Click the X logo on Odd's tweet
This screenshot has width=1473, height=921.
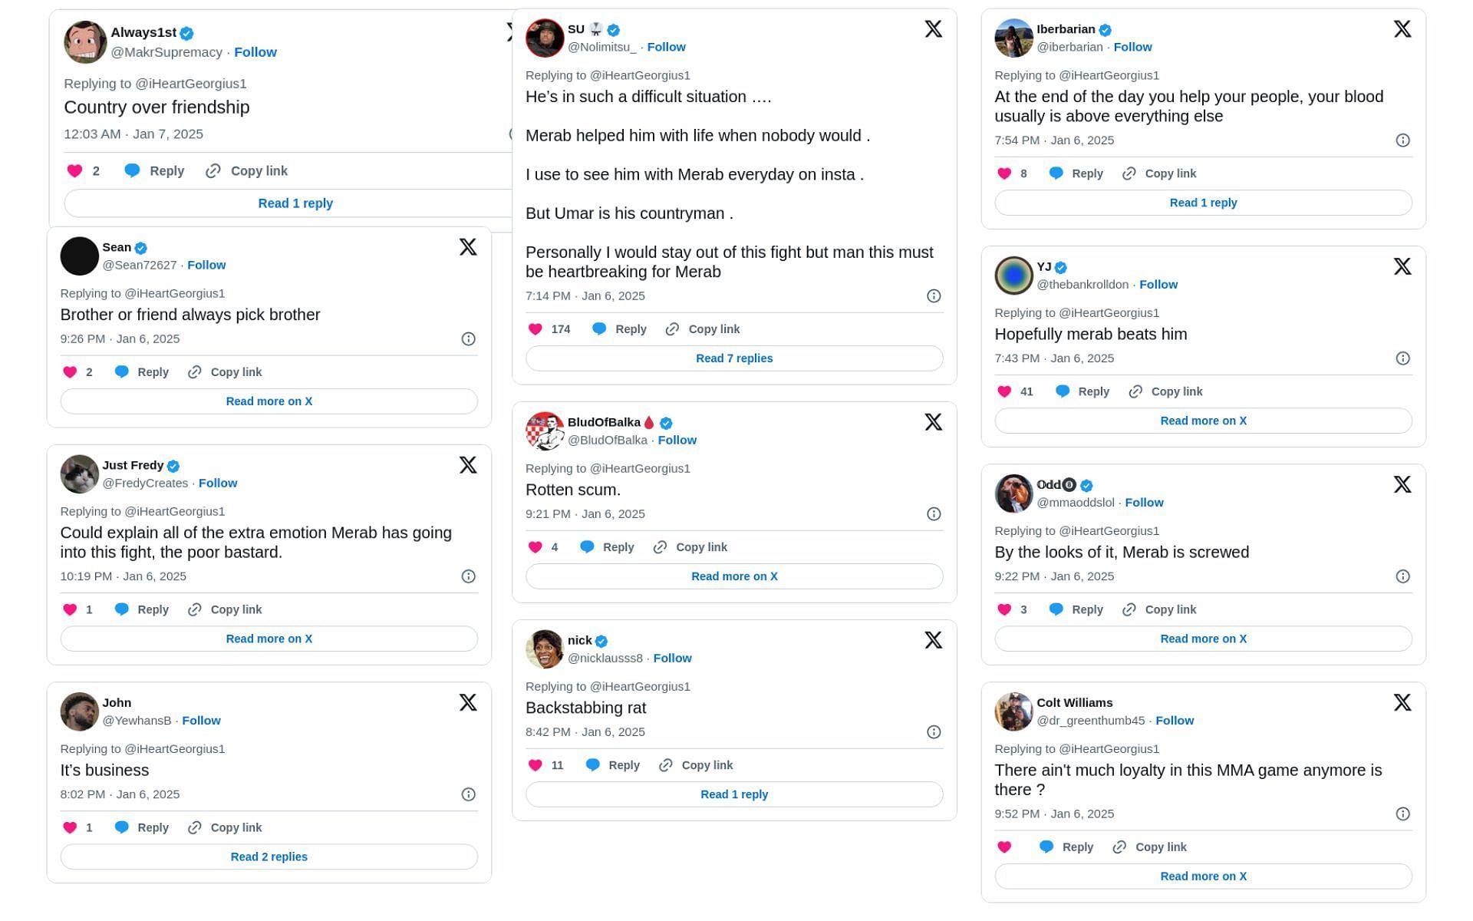1402,484
